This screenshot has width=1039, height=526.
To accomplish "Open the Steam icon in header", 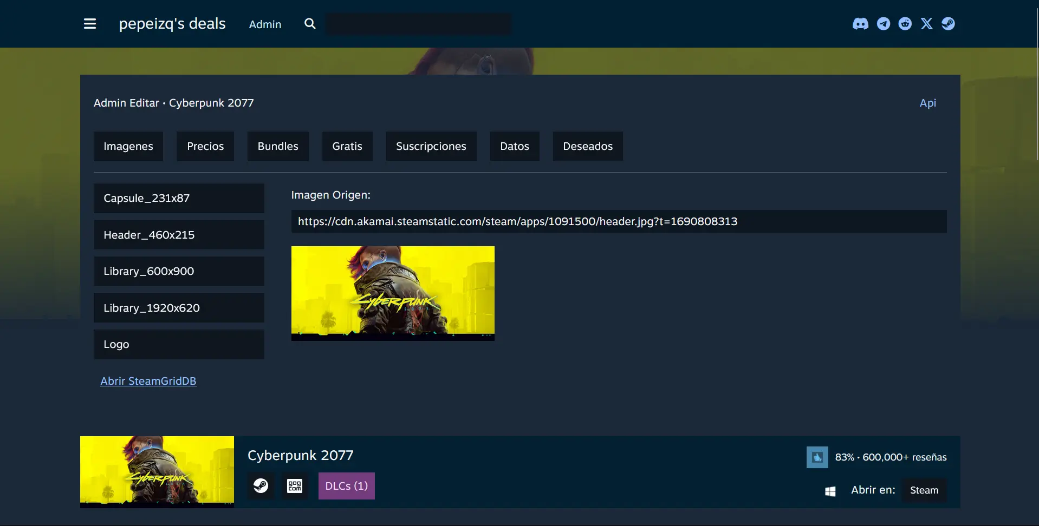I will pos(948,24).
